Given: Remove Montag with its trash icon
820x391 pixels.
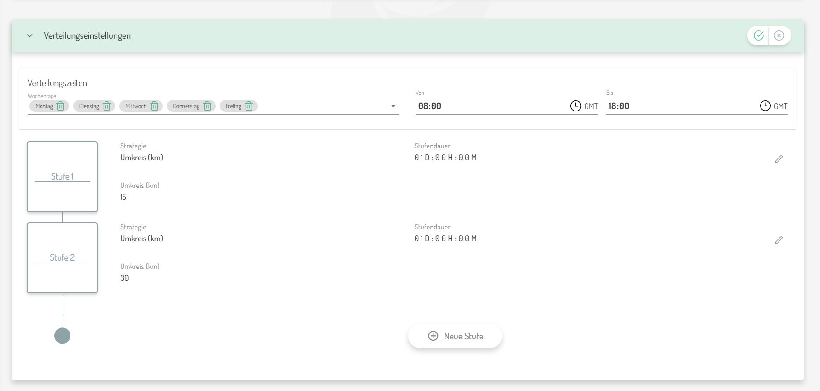Looking at the screenshot, I should (x=60, y=106).
